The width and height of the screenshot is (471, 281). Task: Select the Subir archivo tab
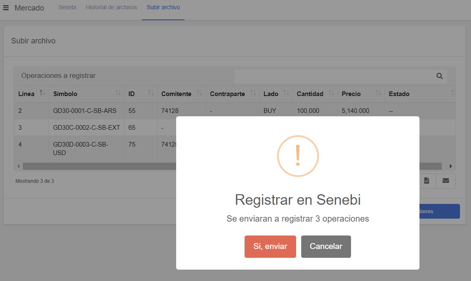coord(163,8)
